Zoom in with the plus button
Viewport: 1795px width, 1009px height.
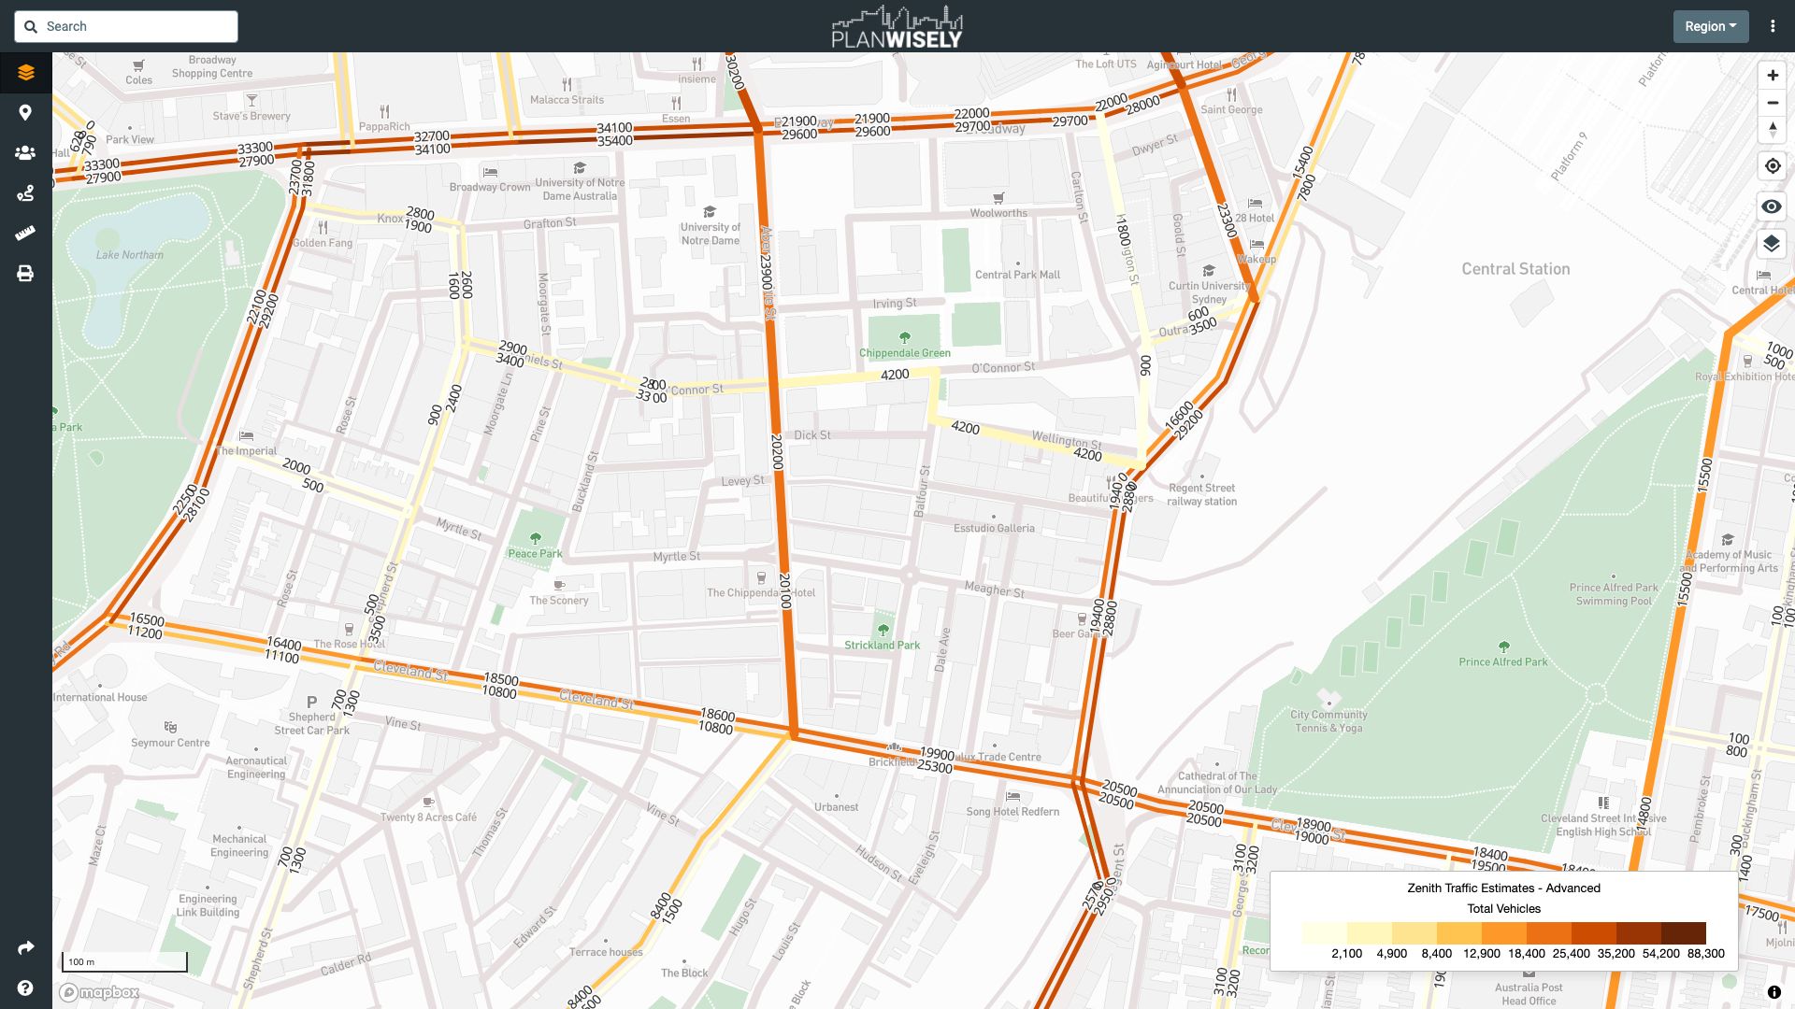[1772, 76]
